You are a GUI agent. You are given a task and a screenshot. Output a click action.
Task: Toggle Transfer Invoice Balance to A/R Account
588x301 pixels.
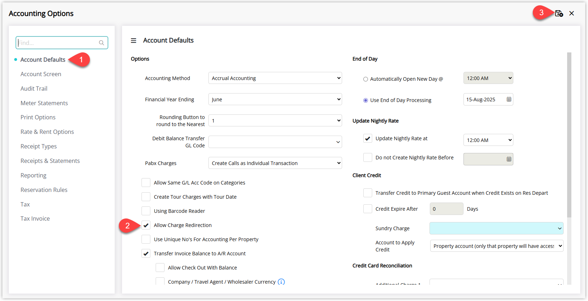pyautogui.click(x=146, y=254)
